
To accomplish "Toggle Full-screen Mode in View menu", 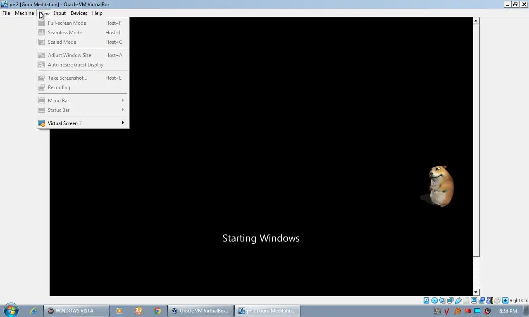I will [x=83, y=23].
